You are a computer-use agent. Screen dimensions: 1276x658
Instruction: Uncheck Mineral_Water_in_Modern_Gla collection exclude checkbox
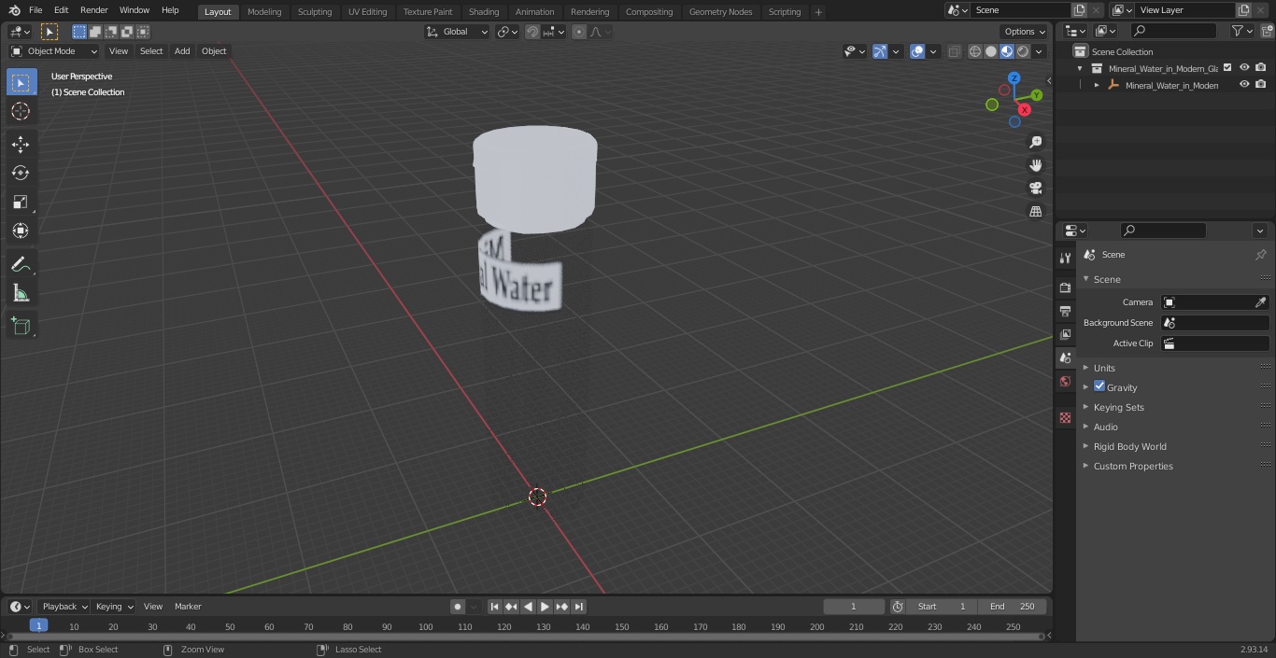click(x=1227, y=67)
